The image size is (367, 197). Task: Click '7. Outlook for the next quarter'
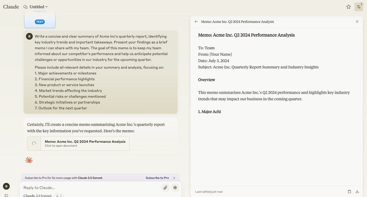click(61, 108)
